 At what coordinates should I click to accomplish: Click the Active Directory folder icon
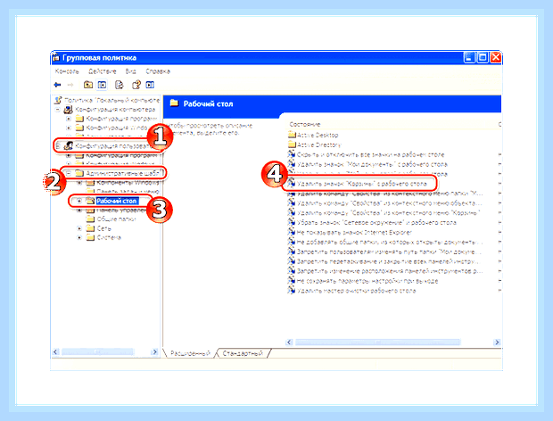292,144
